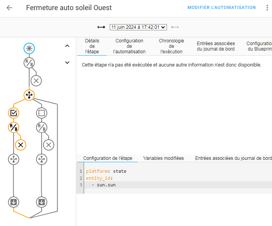Select the Configuration du Blueprint tab

pos(259,46)
